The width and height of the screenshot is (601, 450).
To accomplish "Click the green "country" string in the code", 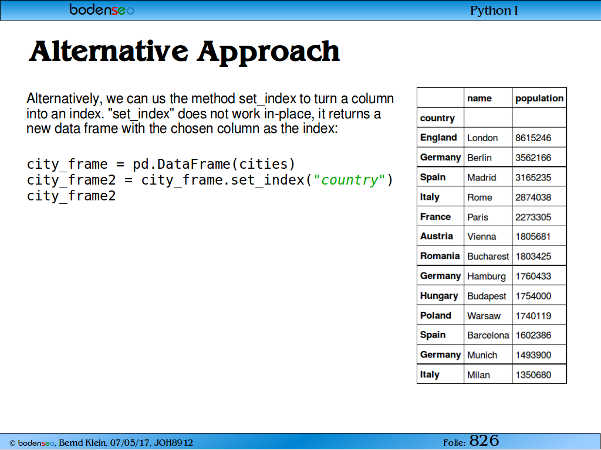I will (349, 180).
